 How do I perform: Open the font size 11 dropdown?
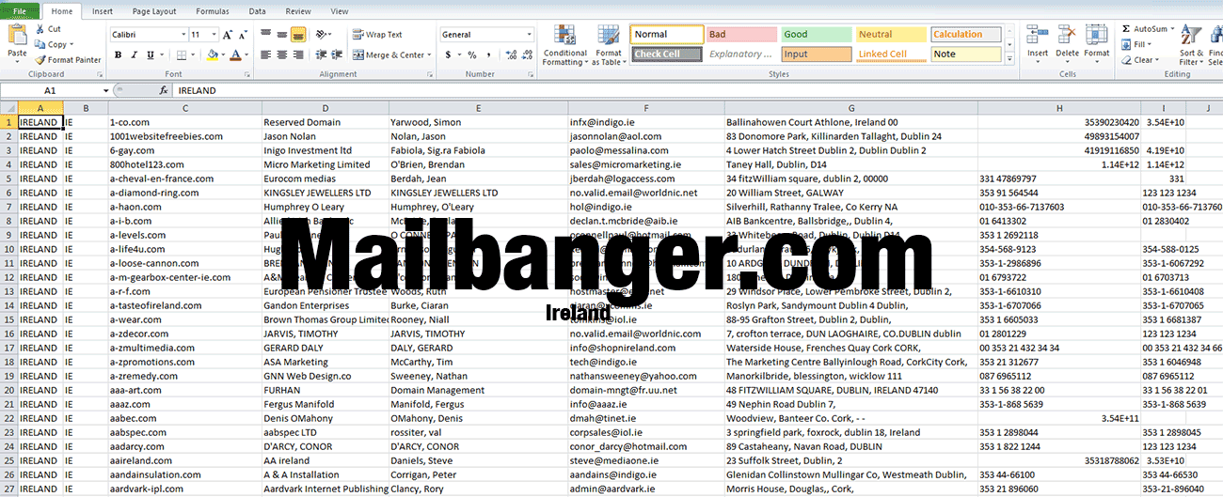pos(215,35)
